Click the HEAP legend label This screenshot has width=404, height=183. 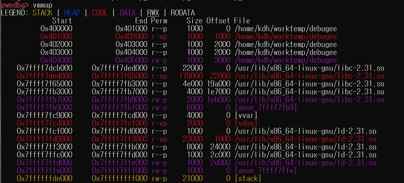tap(72, 13)
